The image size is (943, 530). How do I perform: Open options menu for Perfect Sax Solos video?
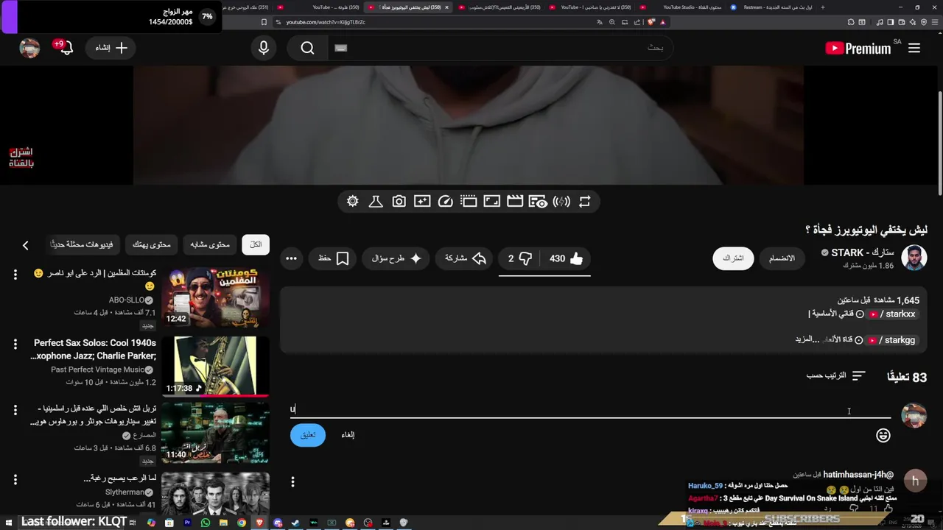(x=15, y=344)
